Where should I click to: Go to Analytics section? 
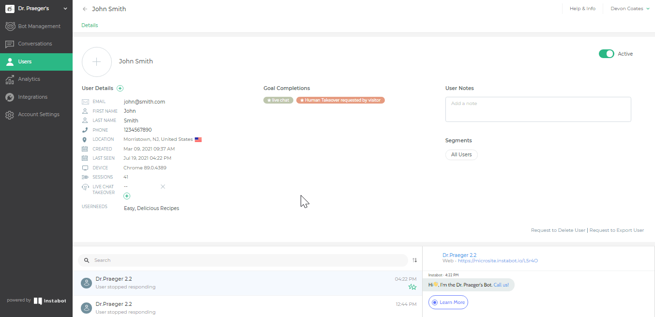click(x=36, y=79)
